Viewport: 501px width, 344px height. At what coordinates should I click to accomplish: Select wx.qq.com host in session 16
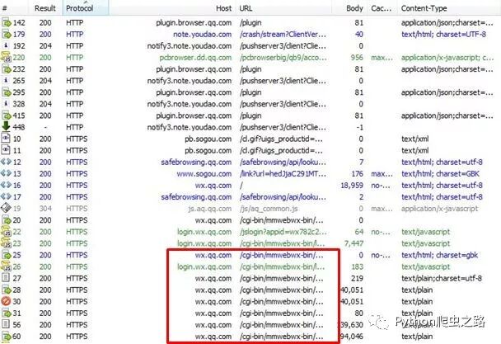point(213,185)
